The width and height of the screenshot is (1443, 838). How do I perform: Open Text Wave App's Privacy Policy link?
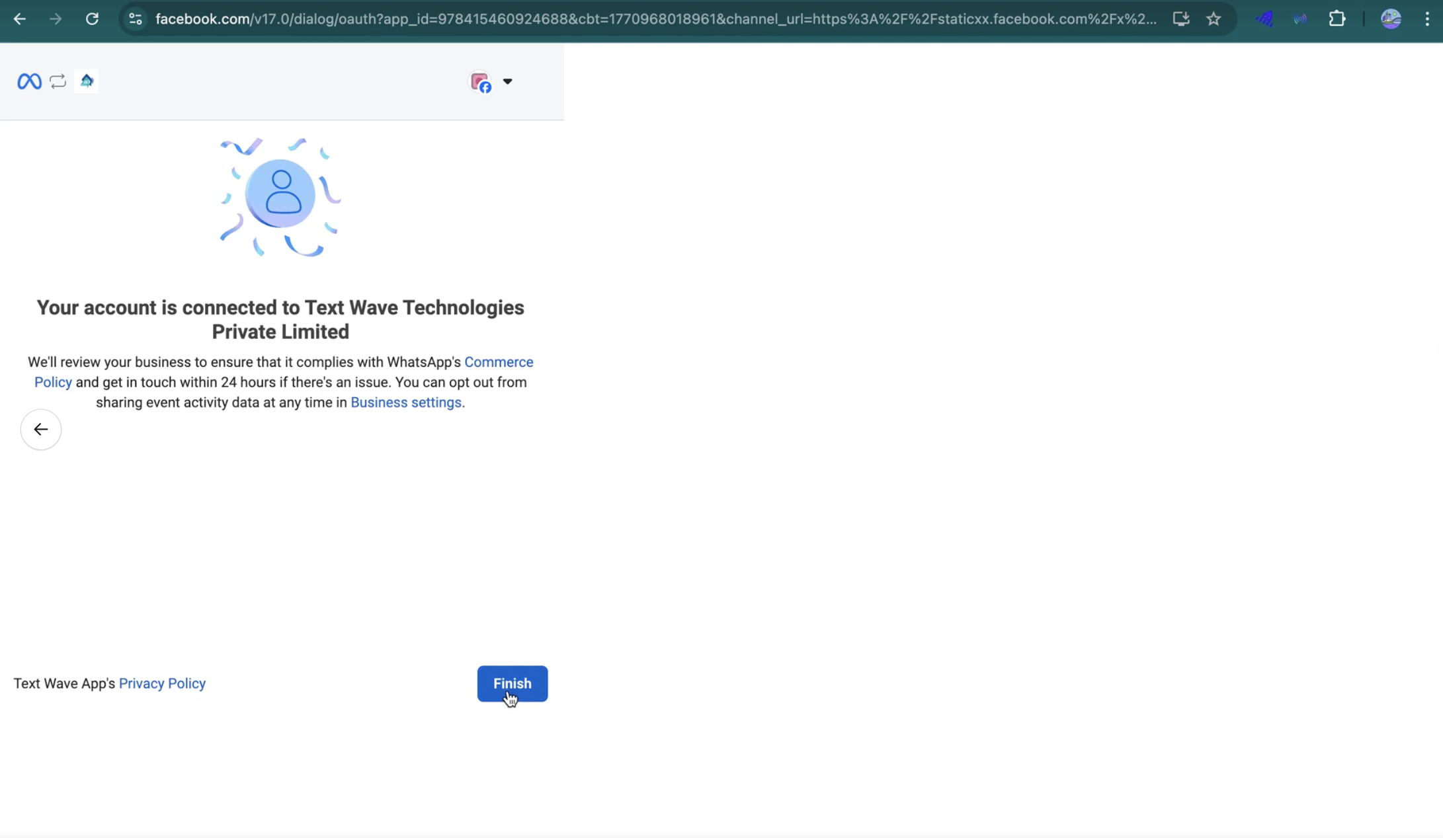[x=162, y=683]
